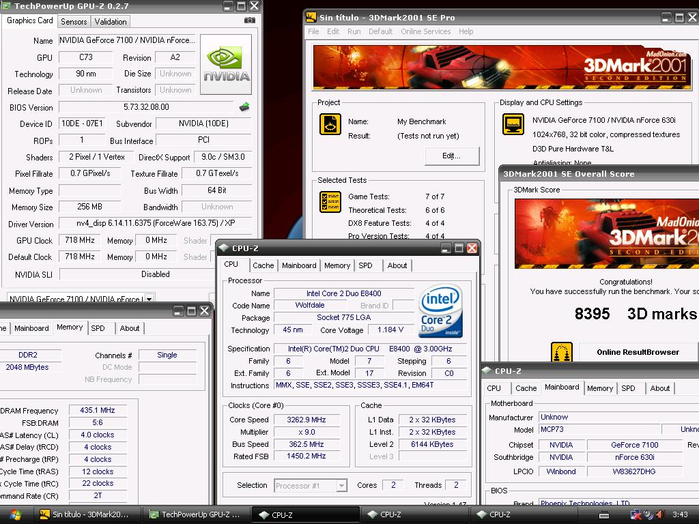Image resolution: width=699 pixels, height=524 pixels.
Task: Click the Device ID 10DE - 07E1 field
Action: pos(82,123)
